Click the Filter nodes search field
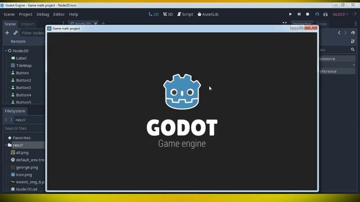This screenshot has width=360, height=202. 33,33
